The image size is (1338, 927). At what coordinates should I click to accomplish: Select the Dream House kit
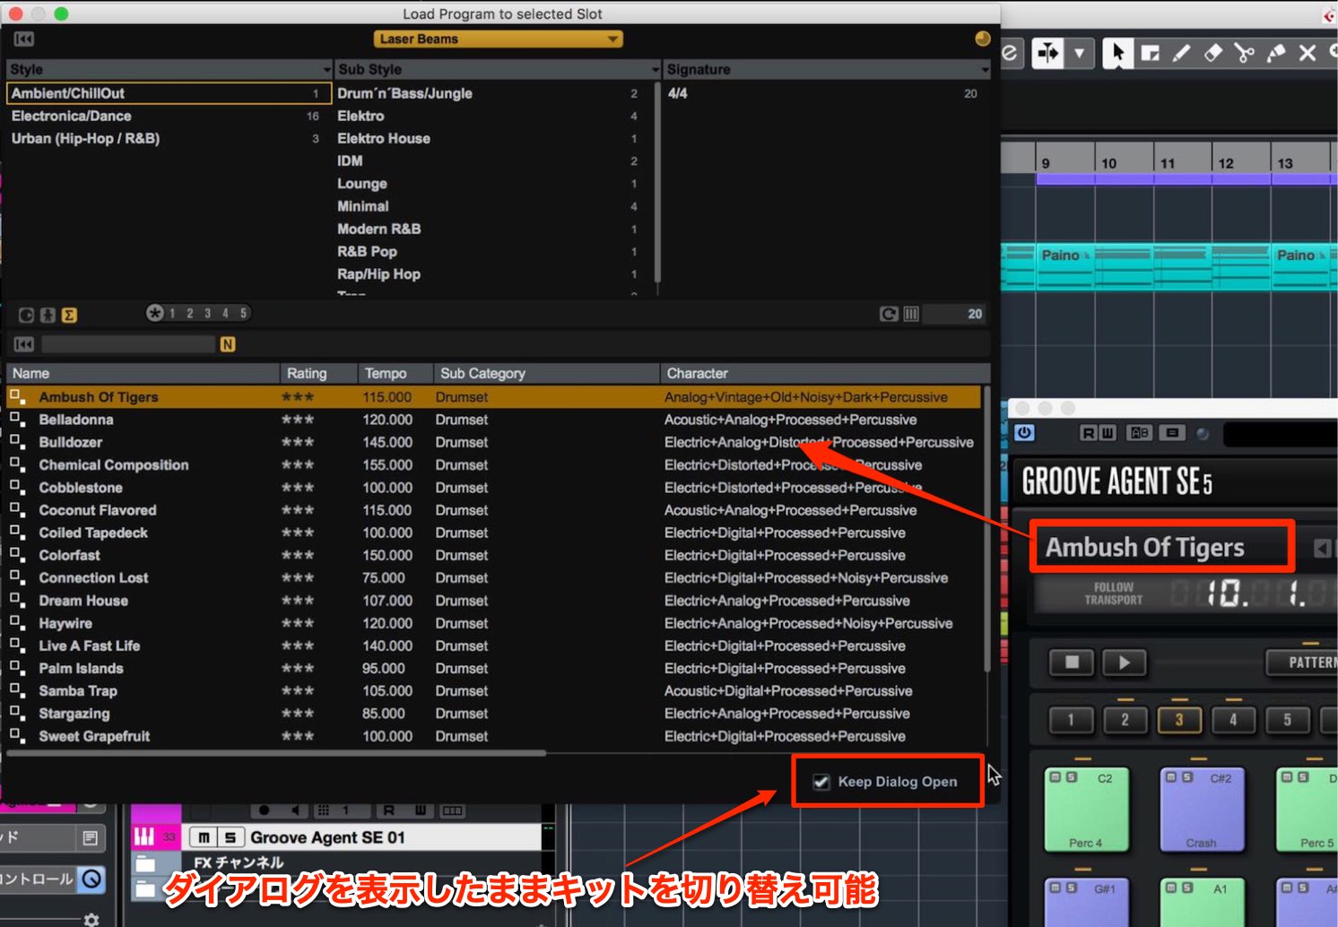tap(493, 601)
